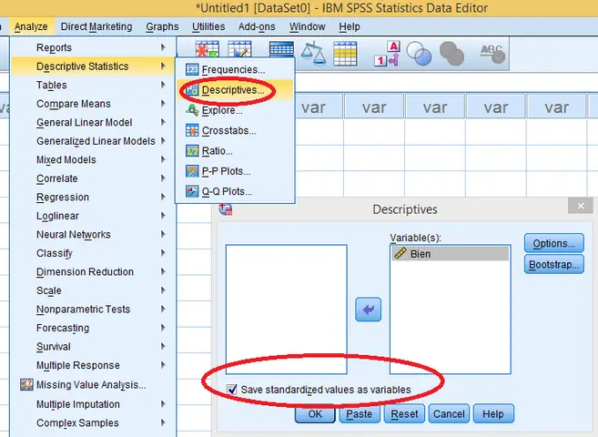Screen dimensions: 598x437
Task: Choose Multiple Response menu entry
Action: [x=93, y=365]
